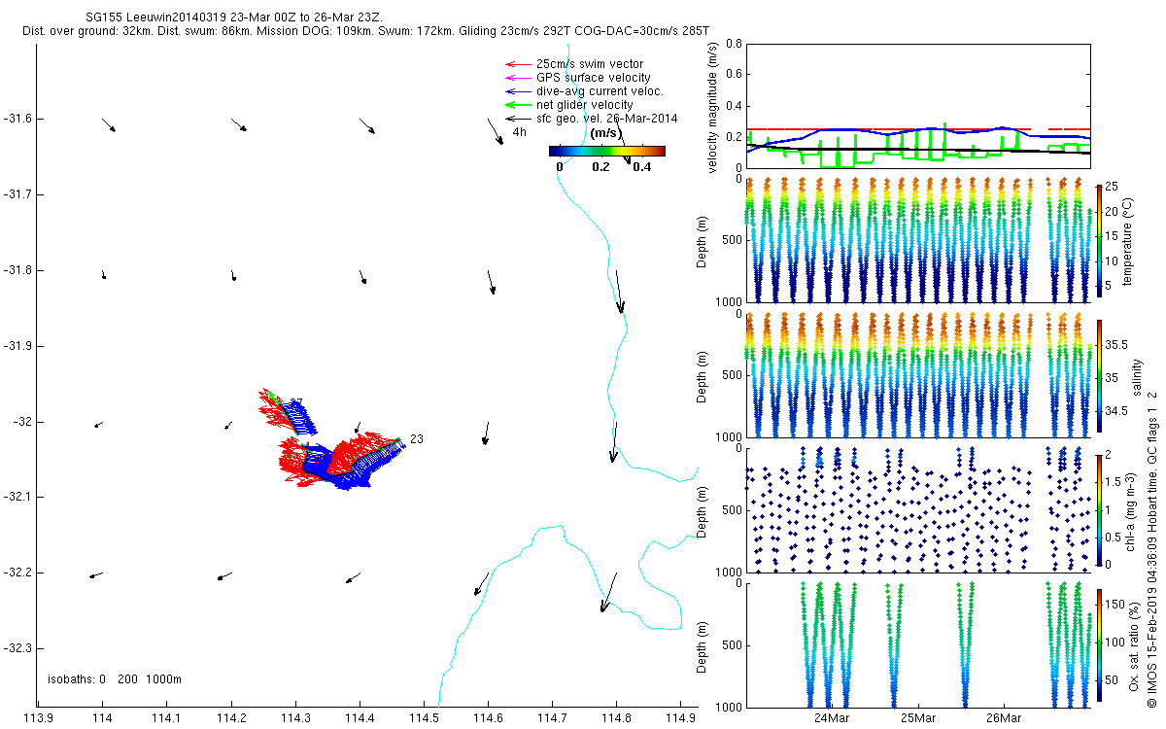The height and width of the screenshot is (729, 1166).
Task: Click the velocity magnitude line plot
Action: tap(917, 106)
